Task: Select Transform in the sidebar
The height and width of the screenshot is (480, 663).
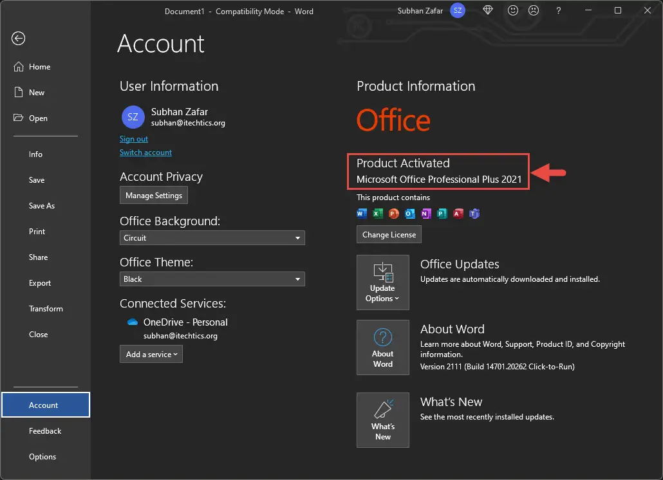Action: [x=45, y=309]
